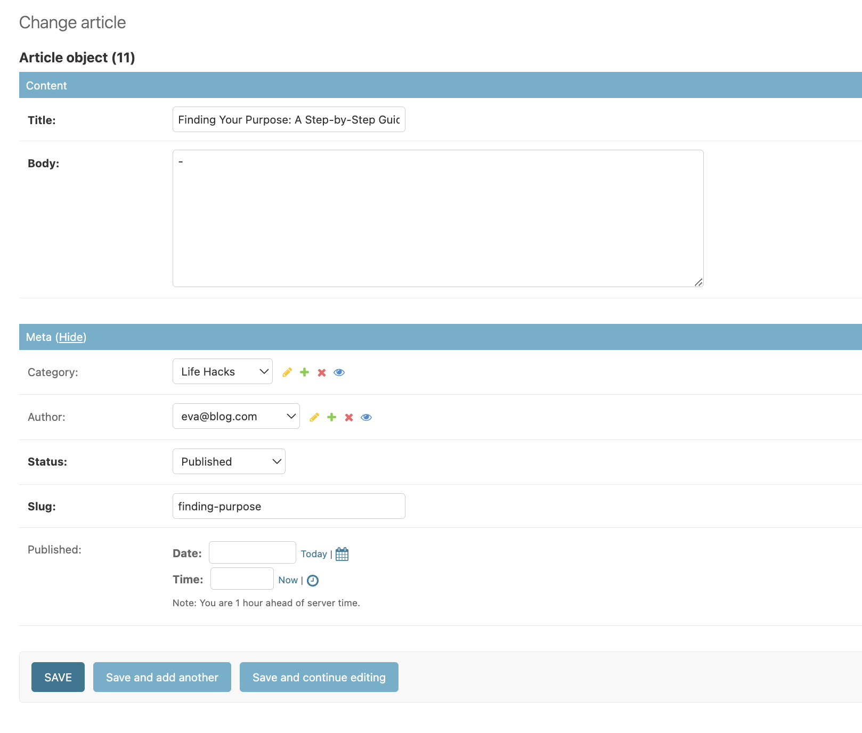Open the clock picker for the Time field

point(313,580)
